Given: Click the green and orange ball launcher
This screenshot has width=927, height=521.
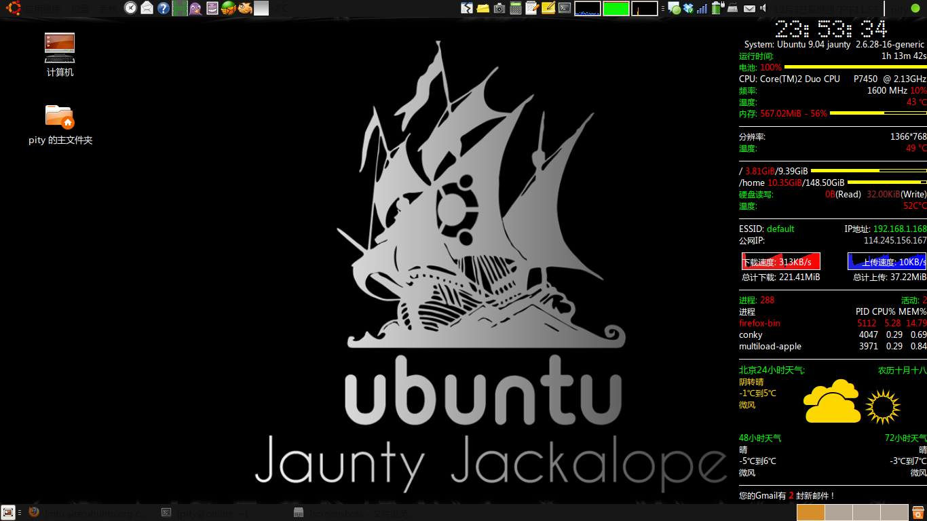Looking at the screenshot, I should pos(228,8).
